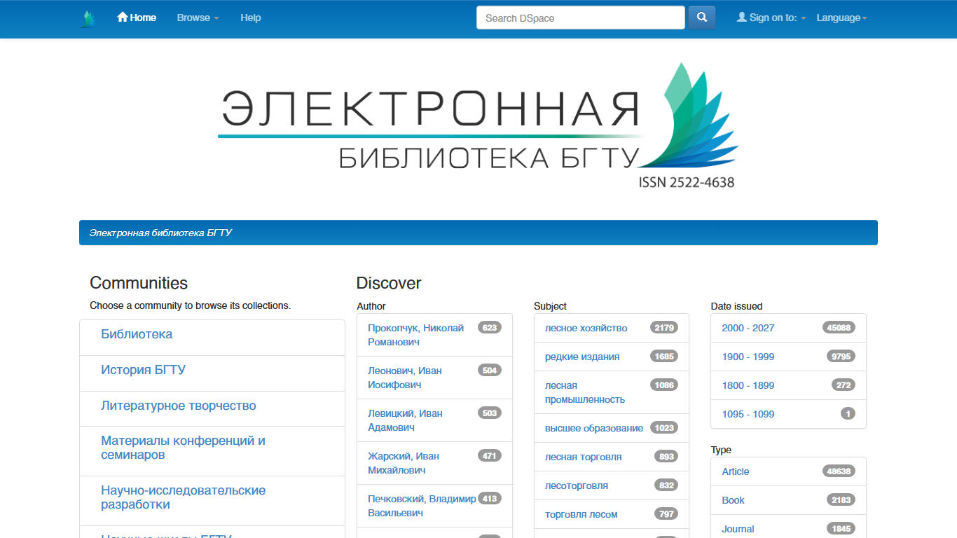The width and height of the screenshot is (957, 538).
Task: Filter by type Book
Action: tap(734, 500)
